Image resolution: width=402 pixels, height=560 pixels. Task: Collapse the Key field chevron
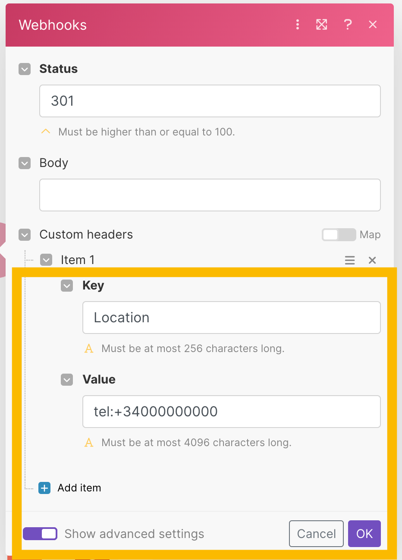(67, 286)
